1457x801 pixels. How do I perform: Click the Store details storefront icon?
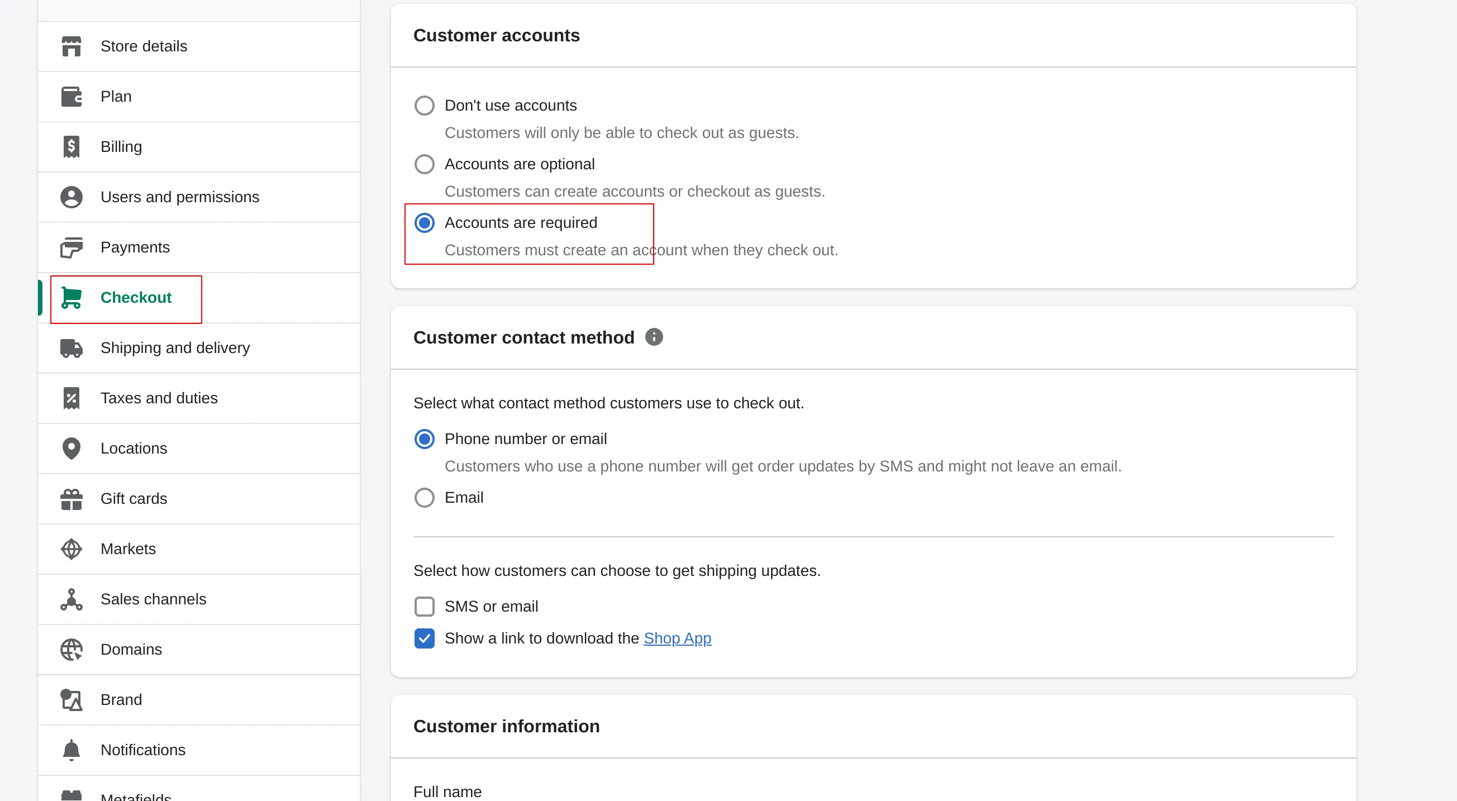[72, 46]
